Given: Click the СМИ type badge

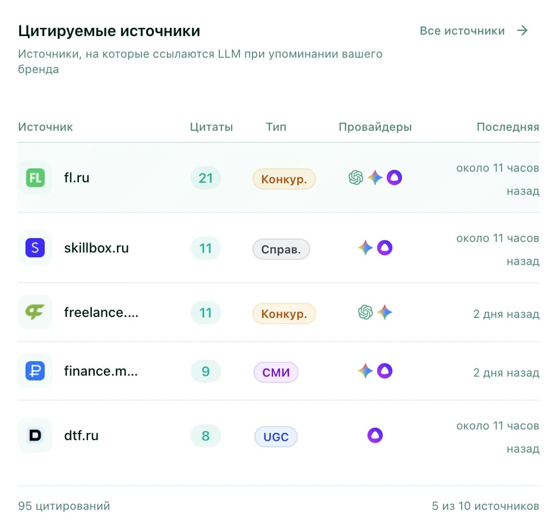Looking at the screenshot, I should (276, 372).
